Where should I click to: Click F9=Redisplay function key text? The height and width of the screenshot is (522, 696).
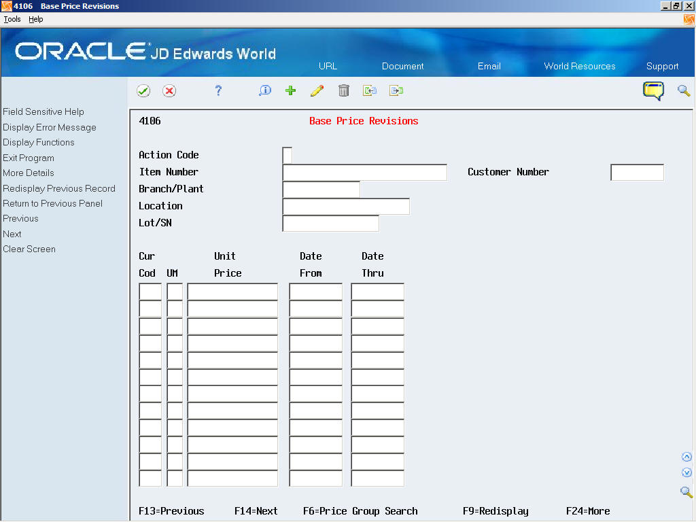495,511
